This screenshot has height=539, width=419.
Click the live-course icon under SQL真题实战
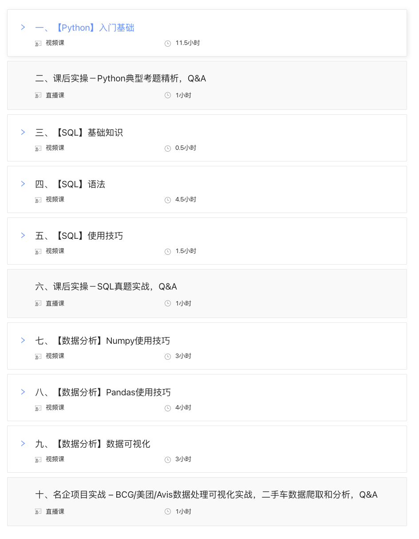click(38, 303)
